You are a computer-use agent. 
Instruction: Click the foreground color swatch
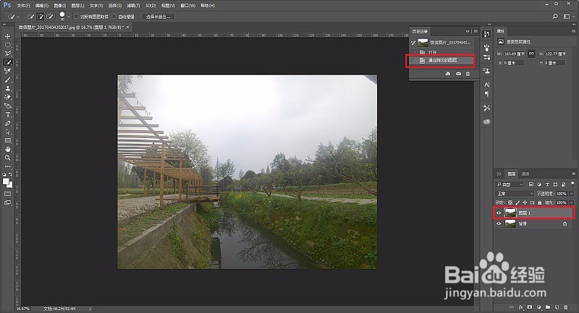[x=6, y=181]
